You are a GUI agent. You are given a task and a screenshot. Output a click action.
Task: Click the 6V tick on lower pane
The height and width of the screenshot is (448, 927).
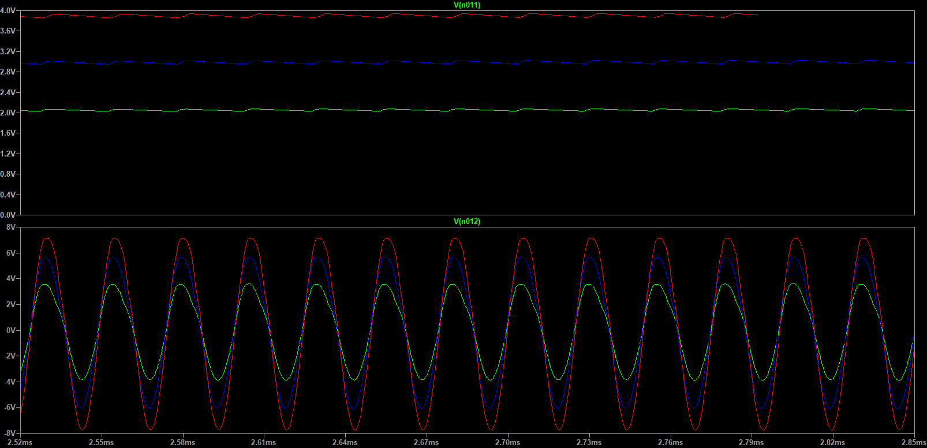click(x=11, y=253)
